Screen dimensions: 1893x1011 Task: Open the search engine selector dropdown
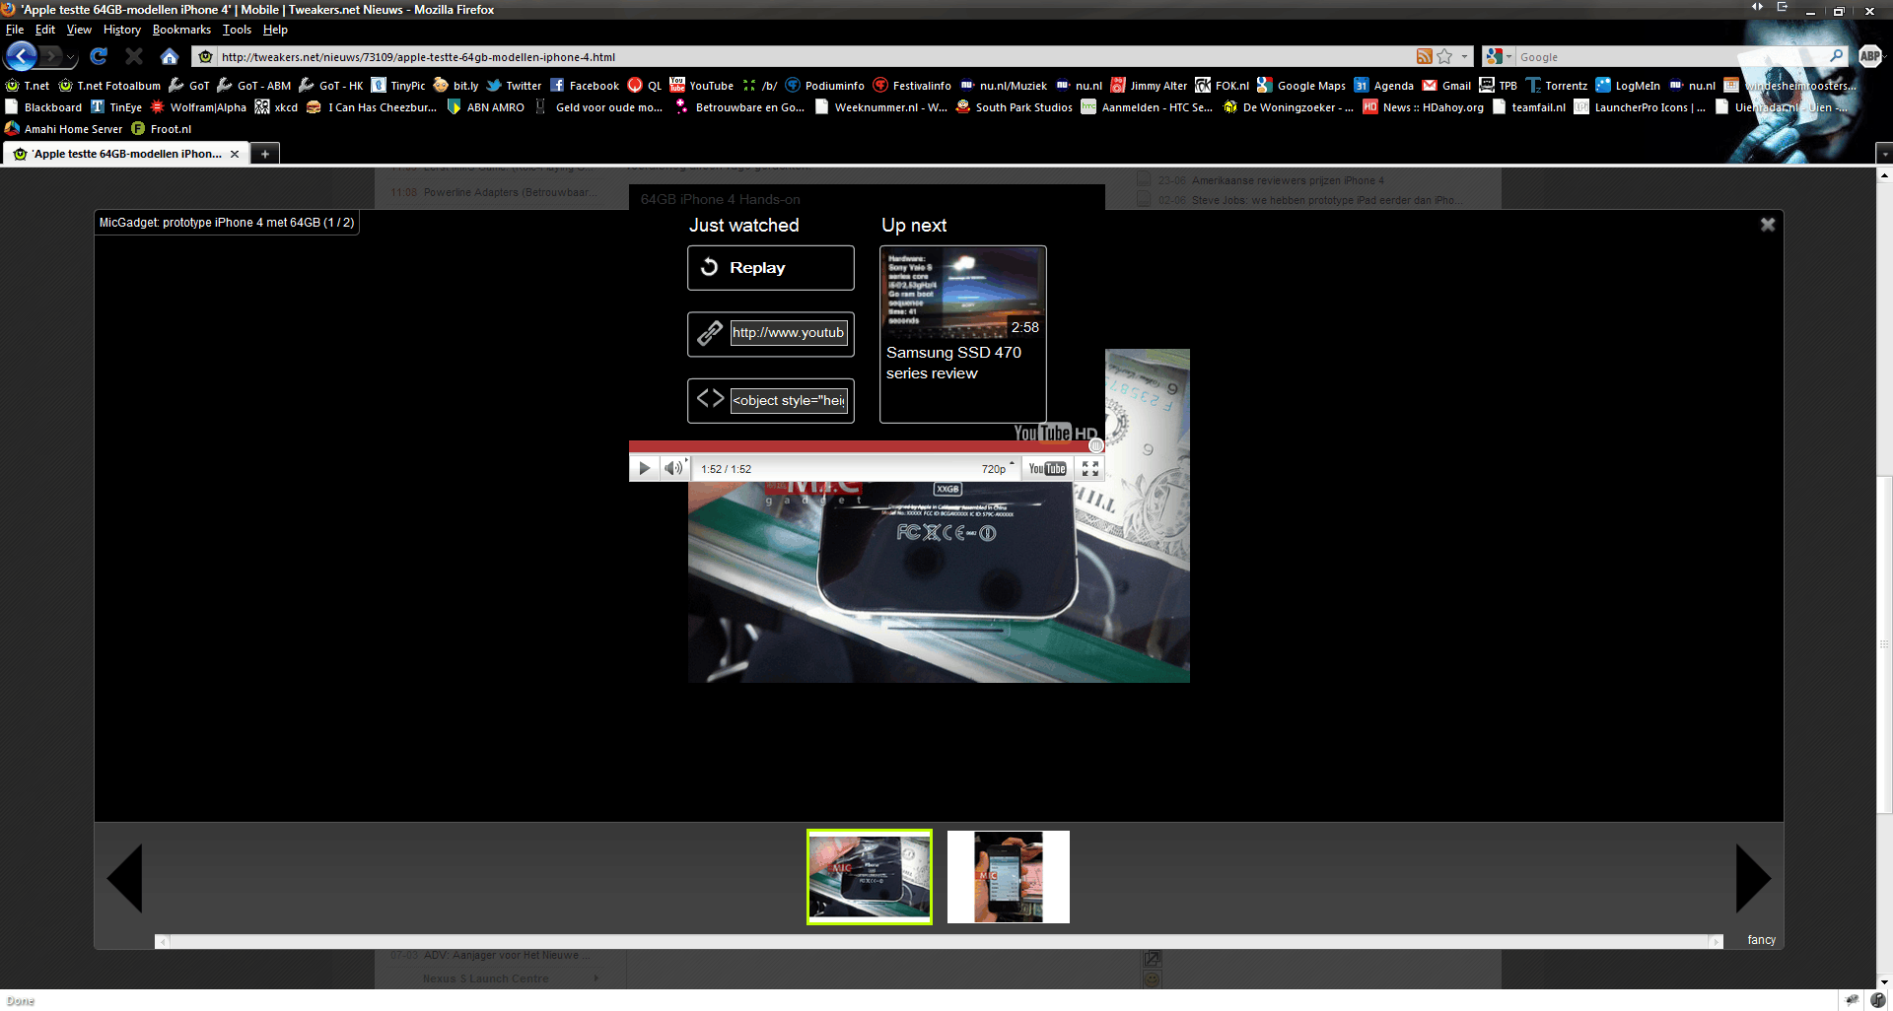pyautogui.click(x=1499, y=56)
